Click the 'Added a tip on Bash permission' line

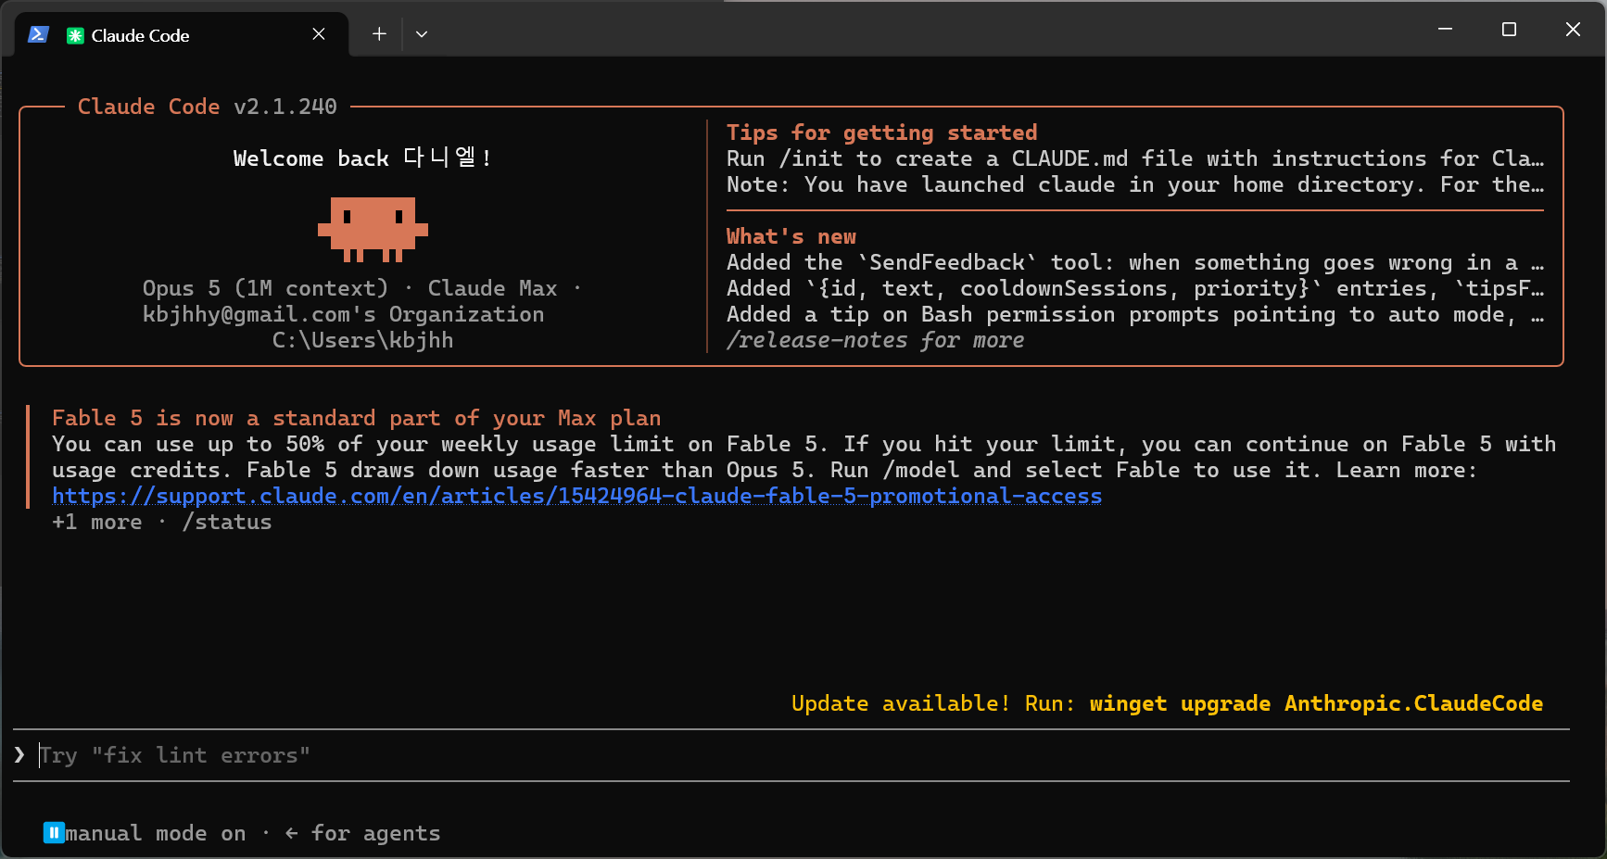click(x=1135, y=314)
